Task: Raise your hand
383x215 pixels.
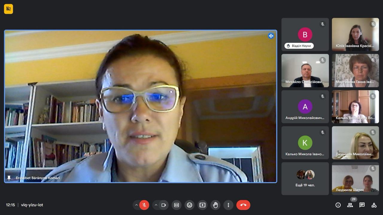Action: (215, 205)
